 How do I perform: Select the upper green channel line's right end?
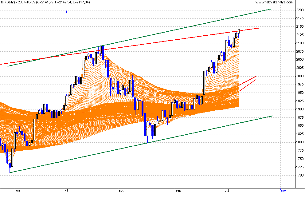click(270, 9)
